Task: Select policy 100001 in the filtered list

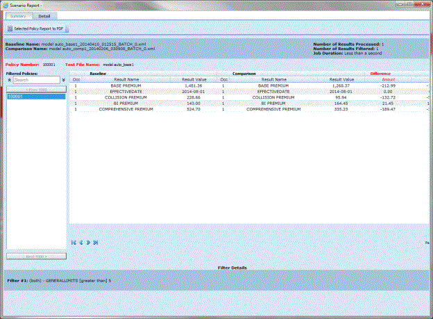Action: [x=36, y=97]
